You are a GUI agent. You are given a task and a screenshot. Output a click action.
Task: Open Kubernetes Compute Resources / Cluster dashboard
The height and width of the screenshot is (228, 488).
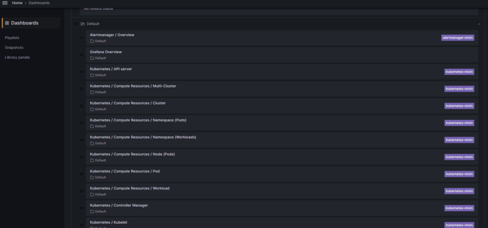click(x=128, y=103)
